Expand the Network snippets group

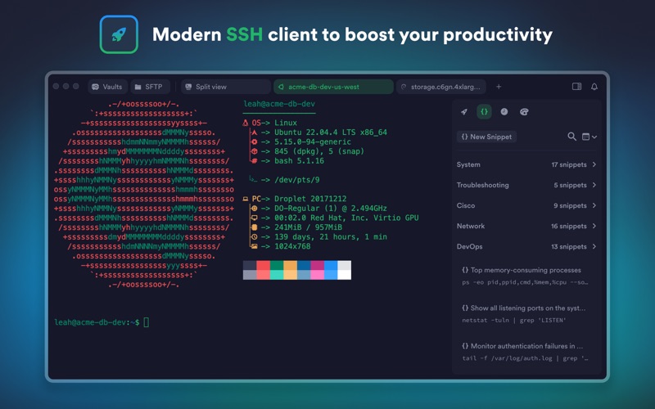pyautogui.click(x=526, y=226)
